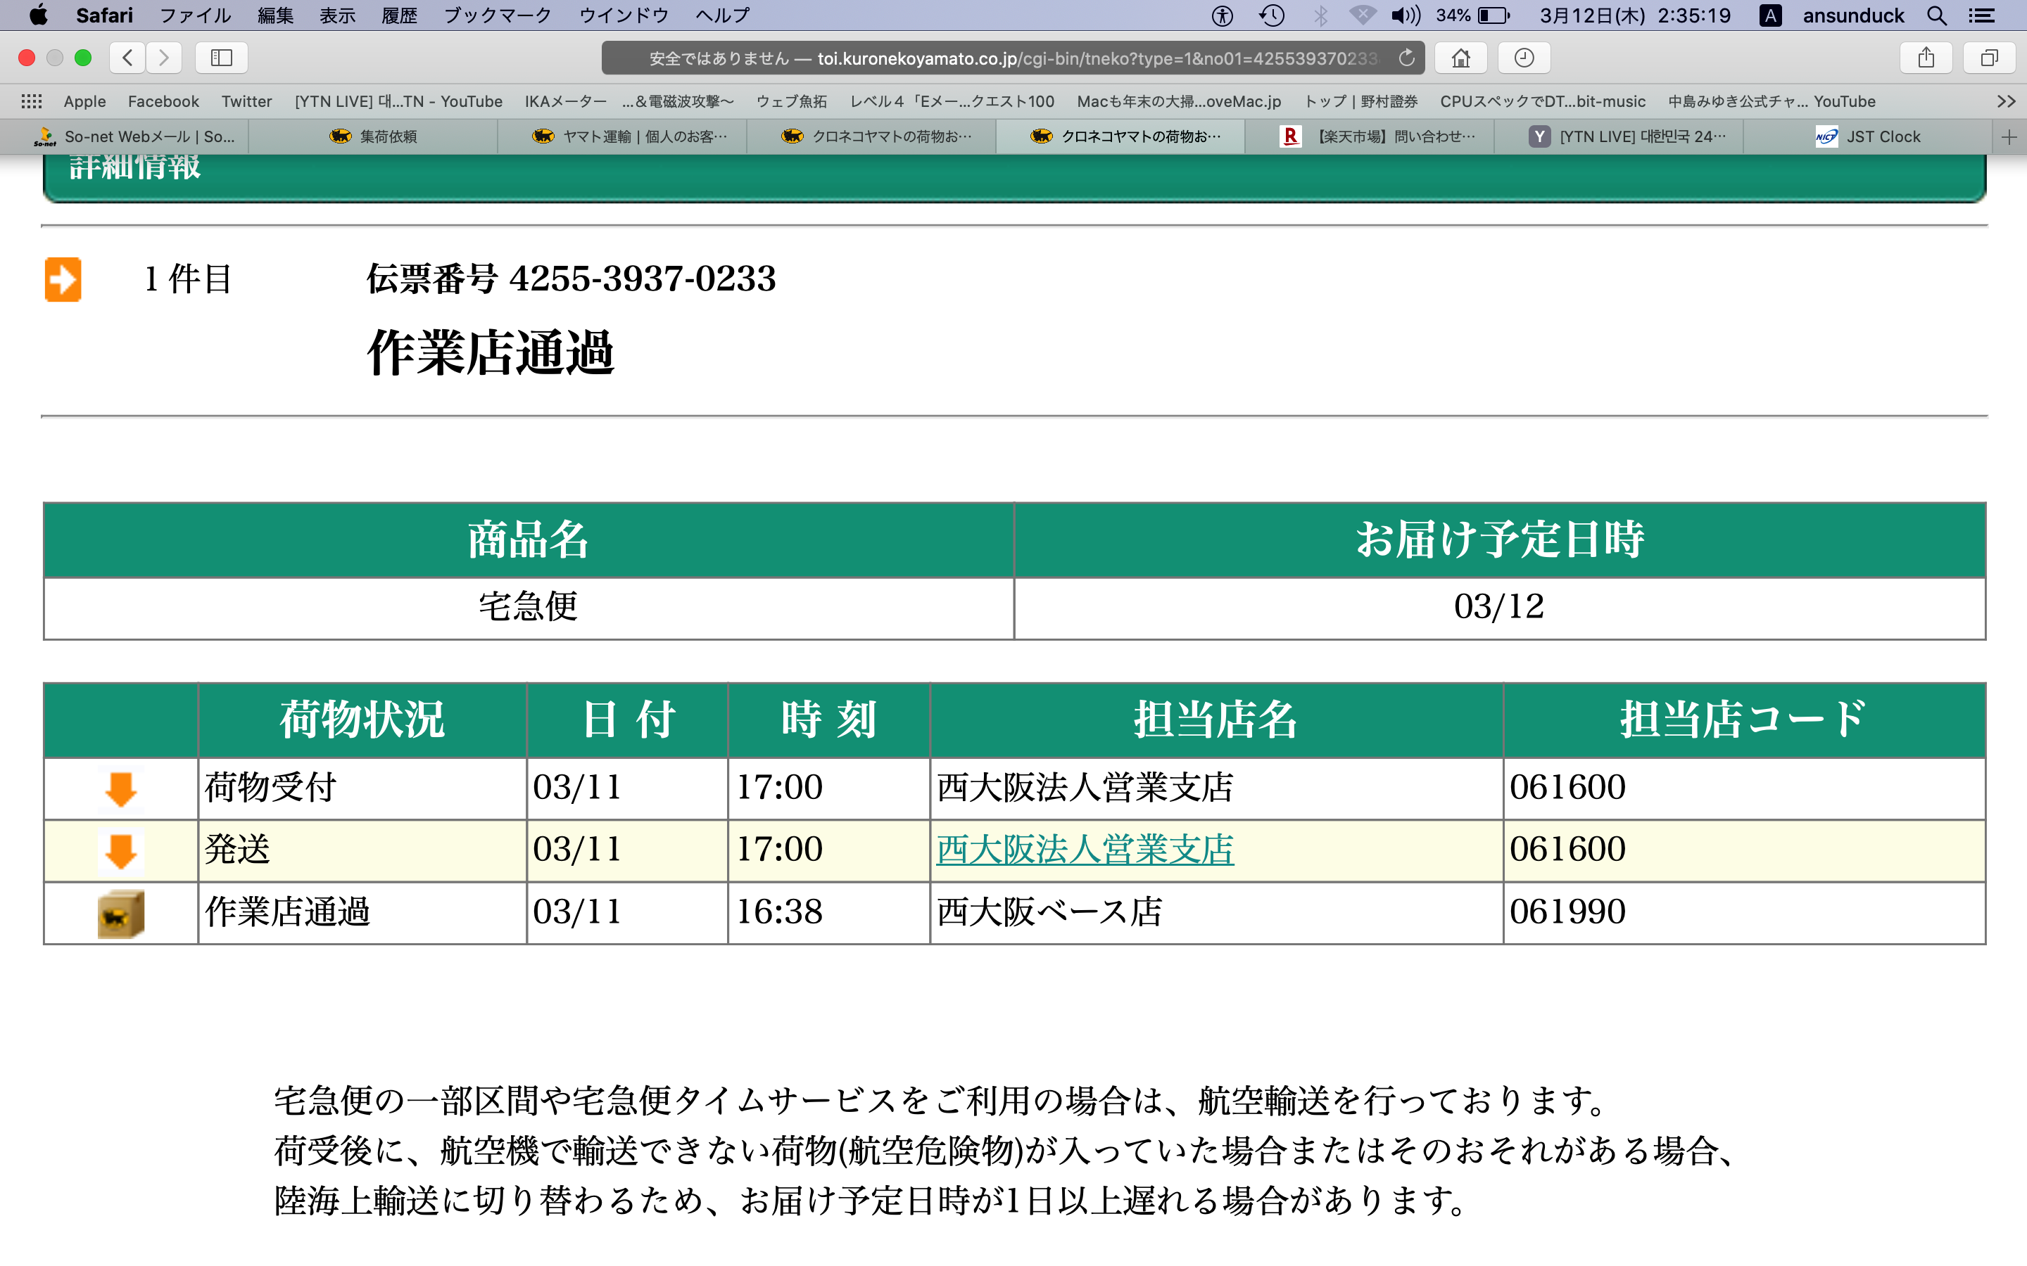Open the 表示 menu
Image resolution: width=2027 pixels, height=1266 pixels.
click(x=338, y=15)
